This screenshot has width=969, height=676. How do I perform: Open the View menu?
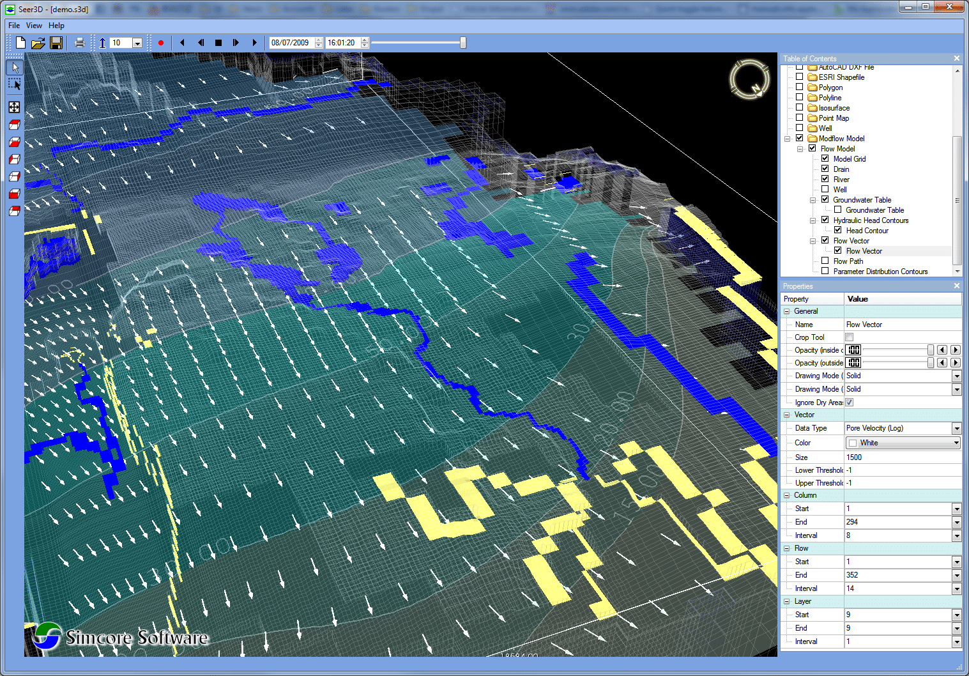34,26
